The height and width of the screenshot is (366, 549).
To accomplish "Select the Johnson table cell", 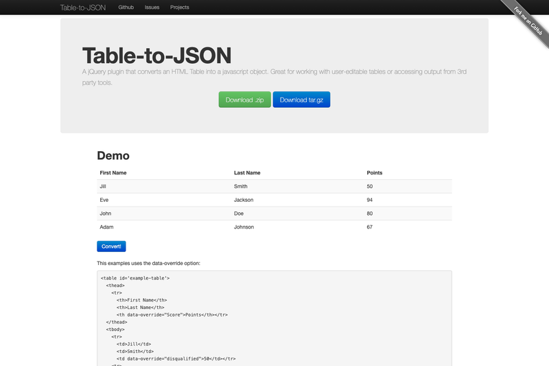I will pyautogui.click(x=244, y=227).
